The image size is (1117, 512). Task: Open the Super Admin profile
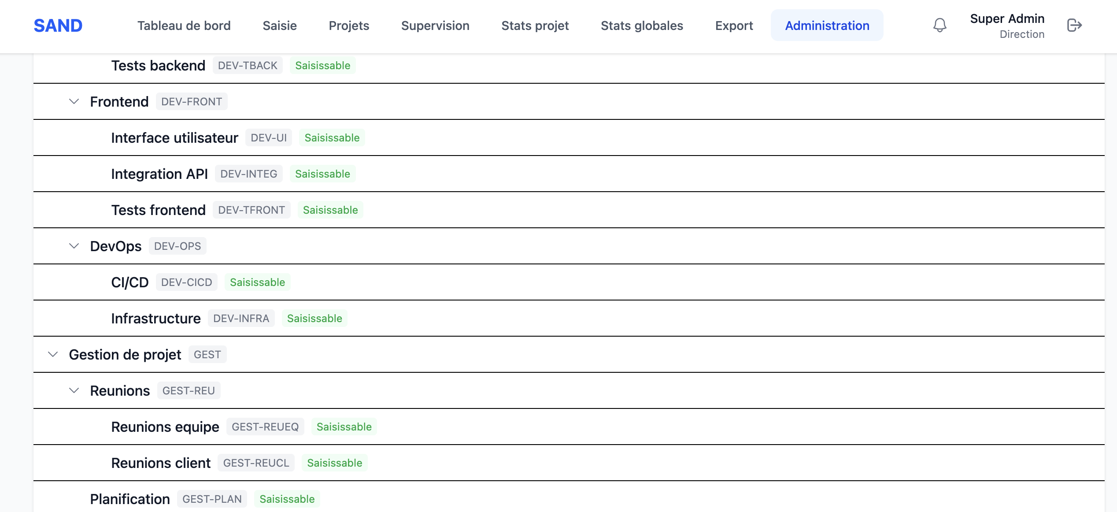pyautogui.click(x=1007, y=26)
